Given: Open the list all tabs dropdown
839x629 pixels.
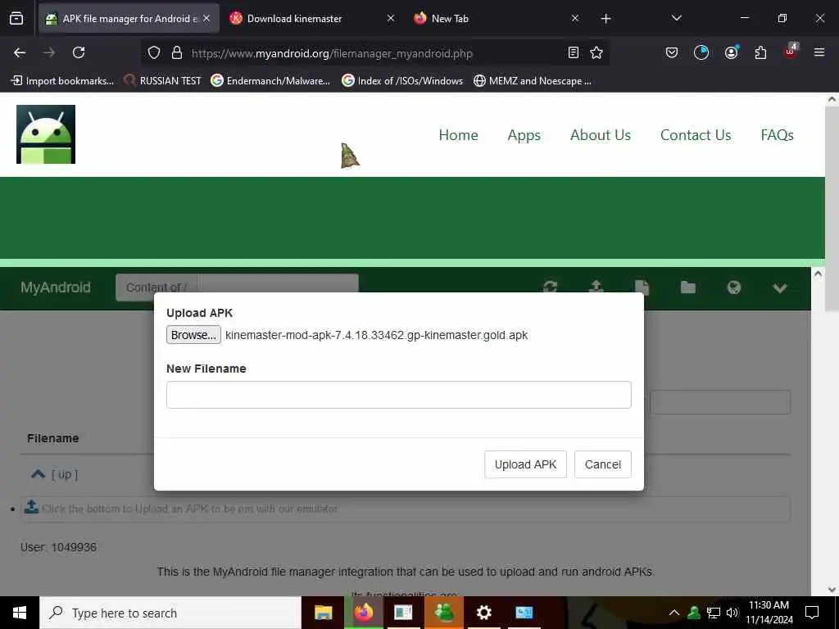Looking at the screenshot, I should click(676, 18).
